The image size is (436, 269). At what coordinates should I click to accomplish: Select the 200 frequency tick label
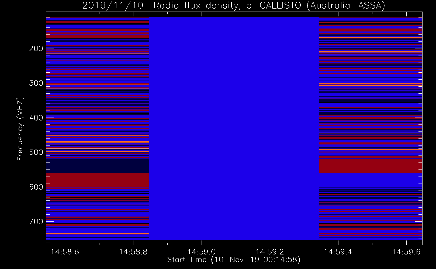tap(36, 48)
